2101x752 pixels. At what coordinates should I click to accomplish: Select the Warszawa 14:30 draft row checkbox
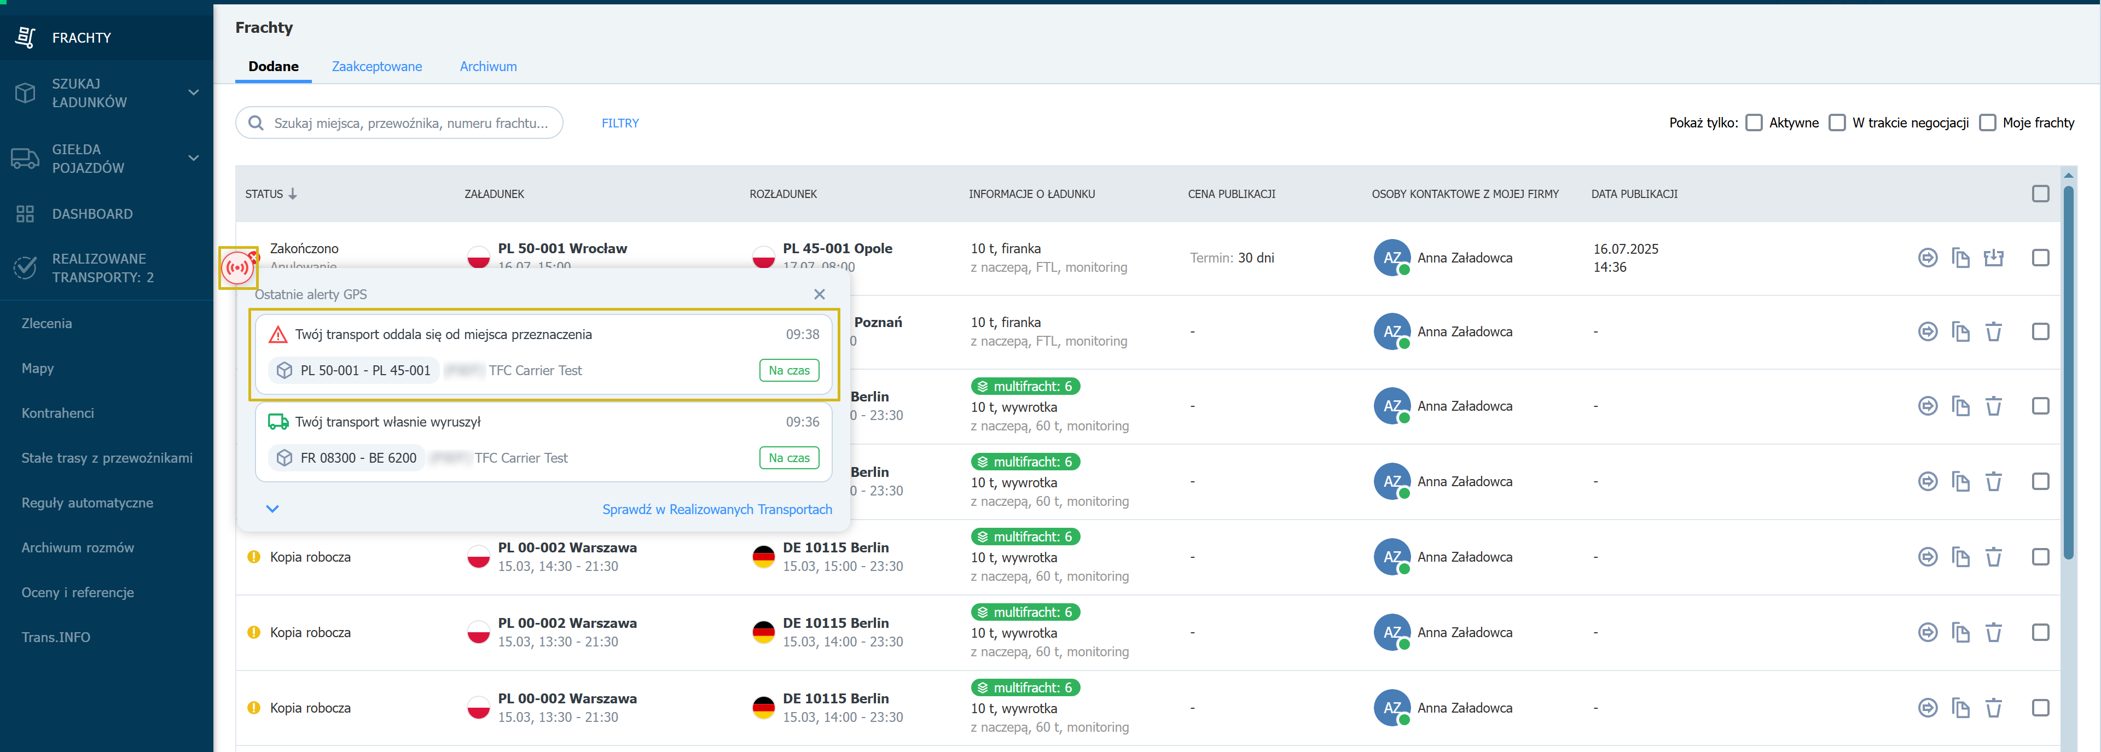click(2040, 557)
